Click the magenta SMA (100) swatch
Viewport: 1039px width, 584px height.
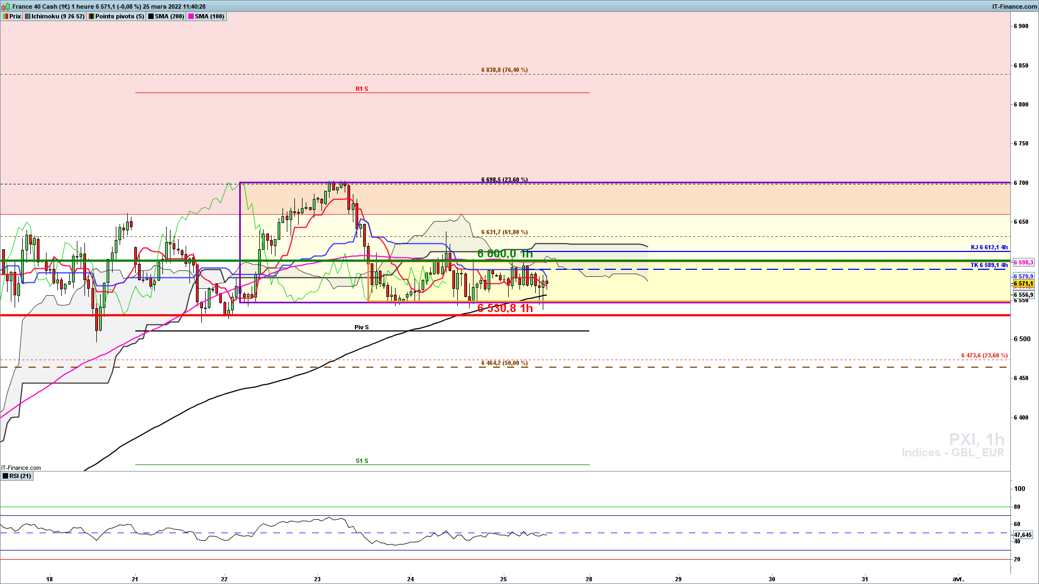191,16
